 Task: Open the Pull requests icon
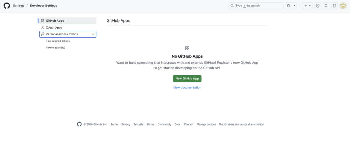[x=326, y=6]
